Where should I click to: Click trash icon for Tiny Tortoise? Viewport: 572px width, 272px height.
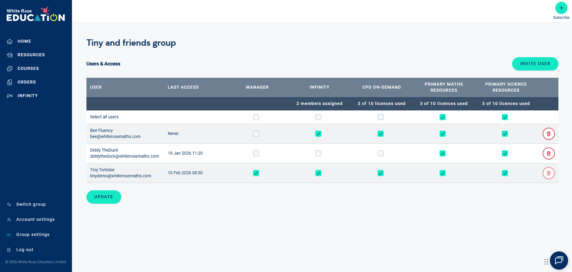click(548, 173)
